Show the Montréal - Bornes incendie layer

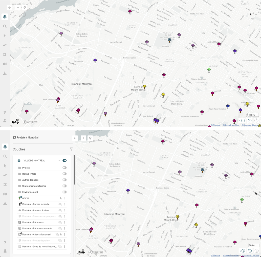point(60,204)
